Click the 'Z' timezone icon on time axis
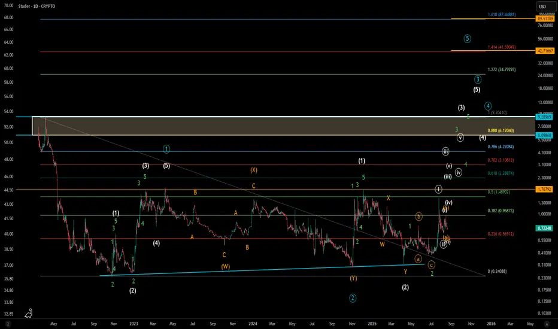The image size is (558, 329). [x=8, y=324]
